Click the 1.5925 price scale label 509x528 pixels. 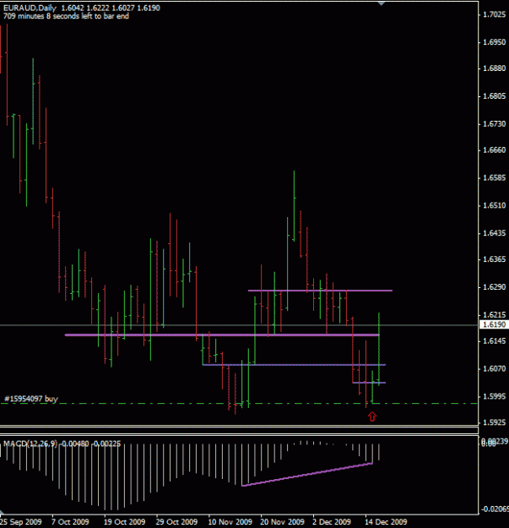[x=494, y=422]
